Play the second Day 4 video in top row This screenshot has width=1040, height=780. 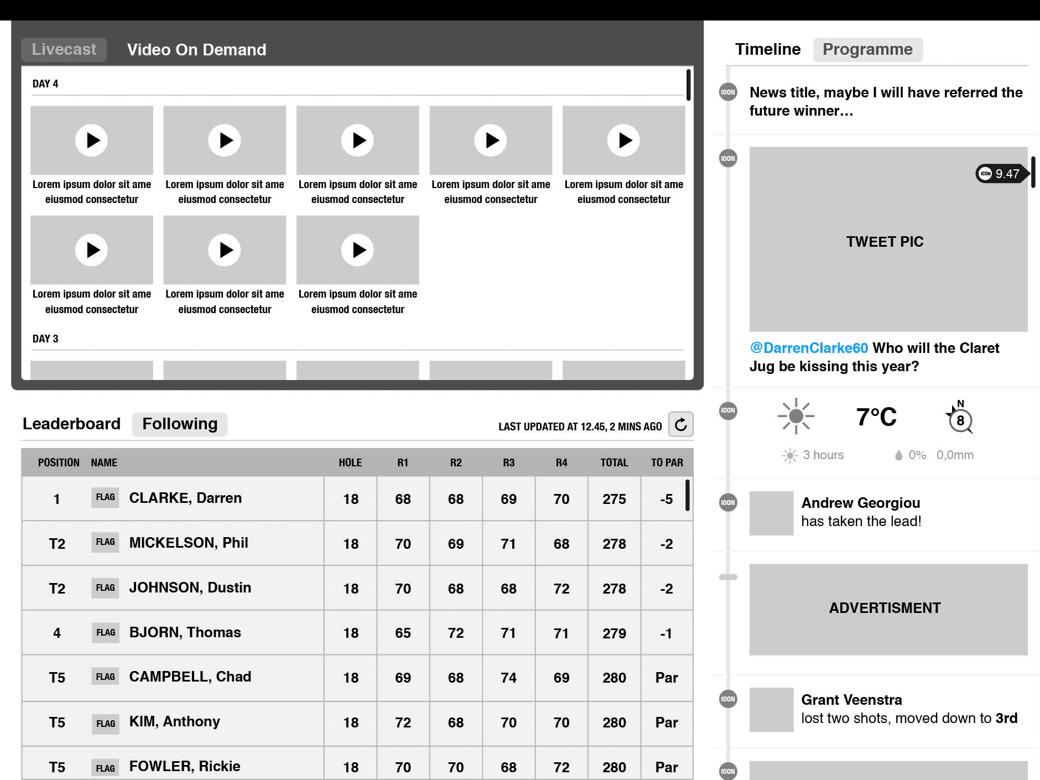coord(225,140)
